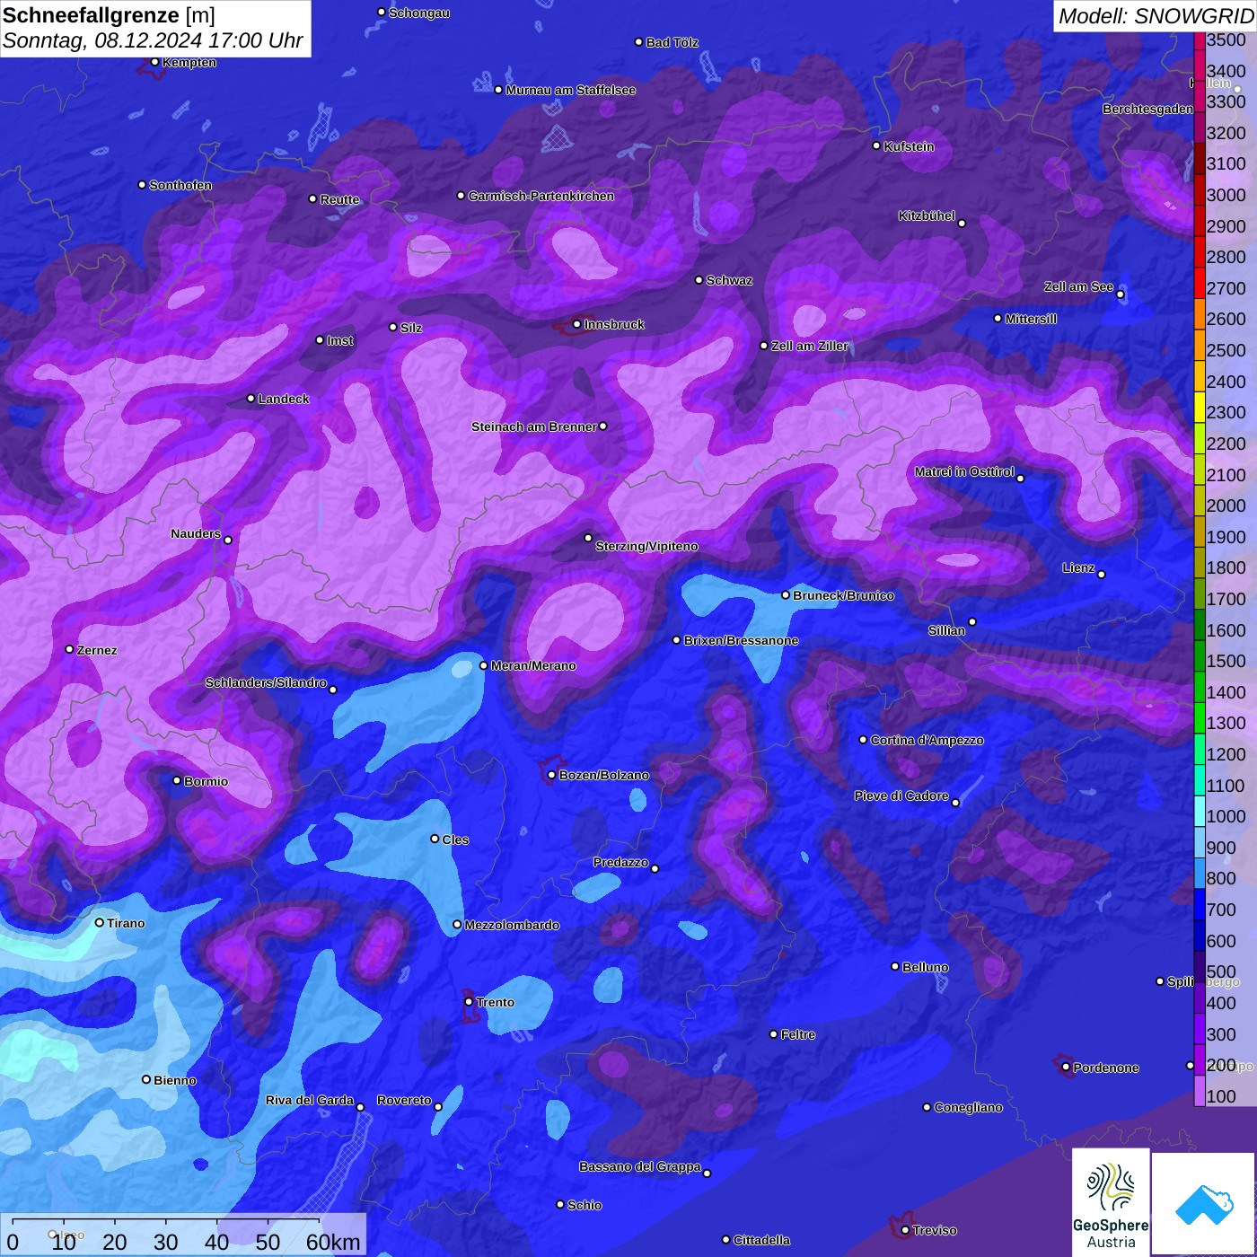Screen dimensions: 1257x1257
Task: Click the Pieve di Cadore label
Action: tap(901, 796)
